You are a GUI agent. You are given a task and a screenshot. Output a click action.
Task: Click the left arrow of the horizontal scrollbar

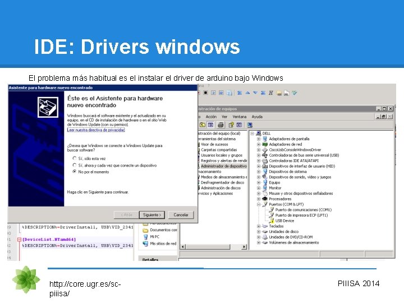pyautogui.click(x=183, y=247)
